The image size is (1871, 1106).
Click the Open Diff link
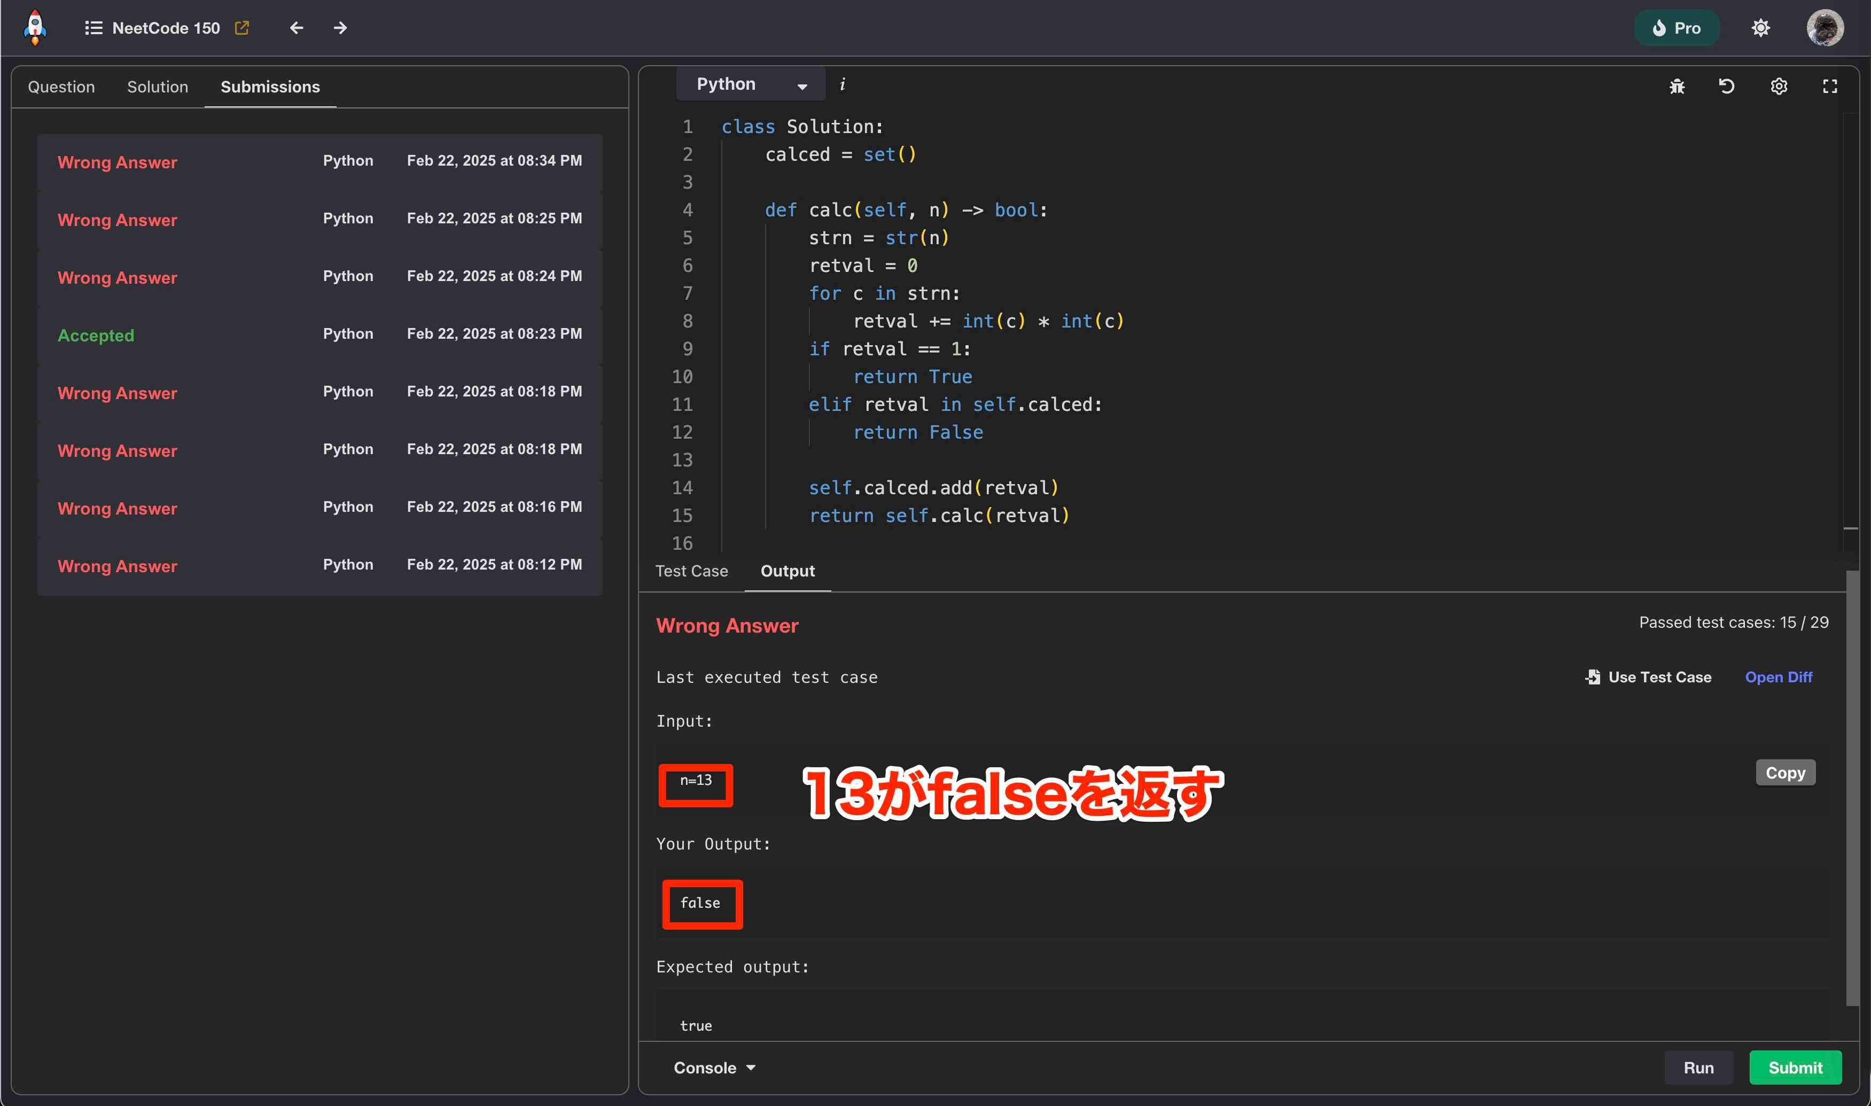pos(1778,677)
